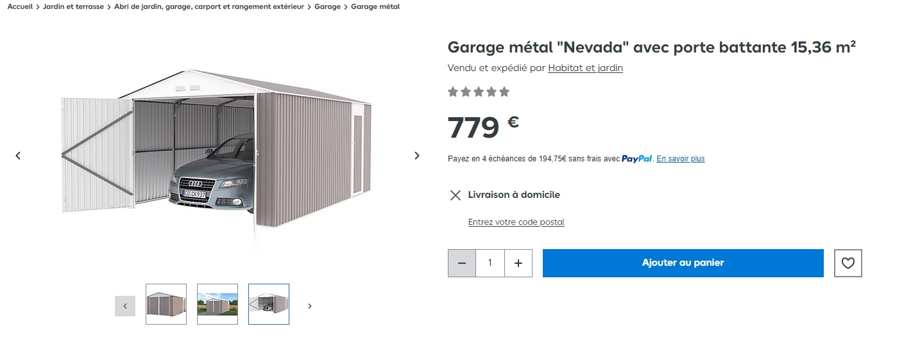Add product to wishlist with heart icon
The height and width of the screenshot is (349, 904).
pyautogui.click(x=848, y=263)
